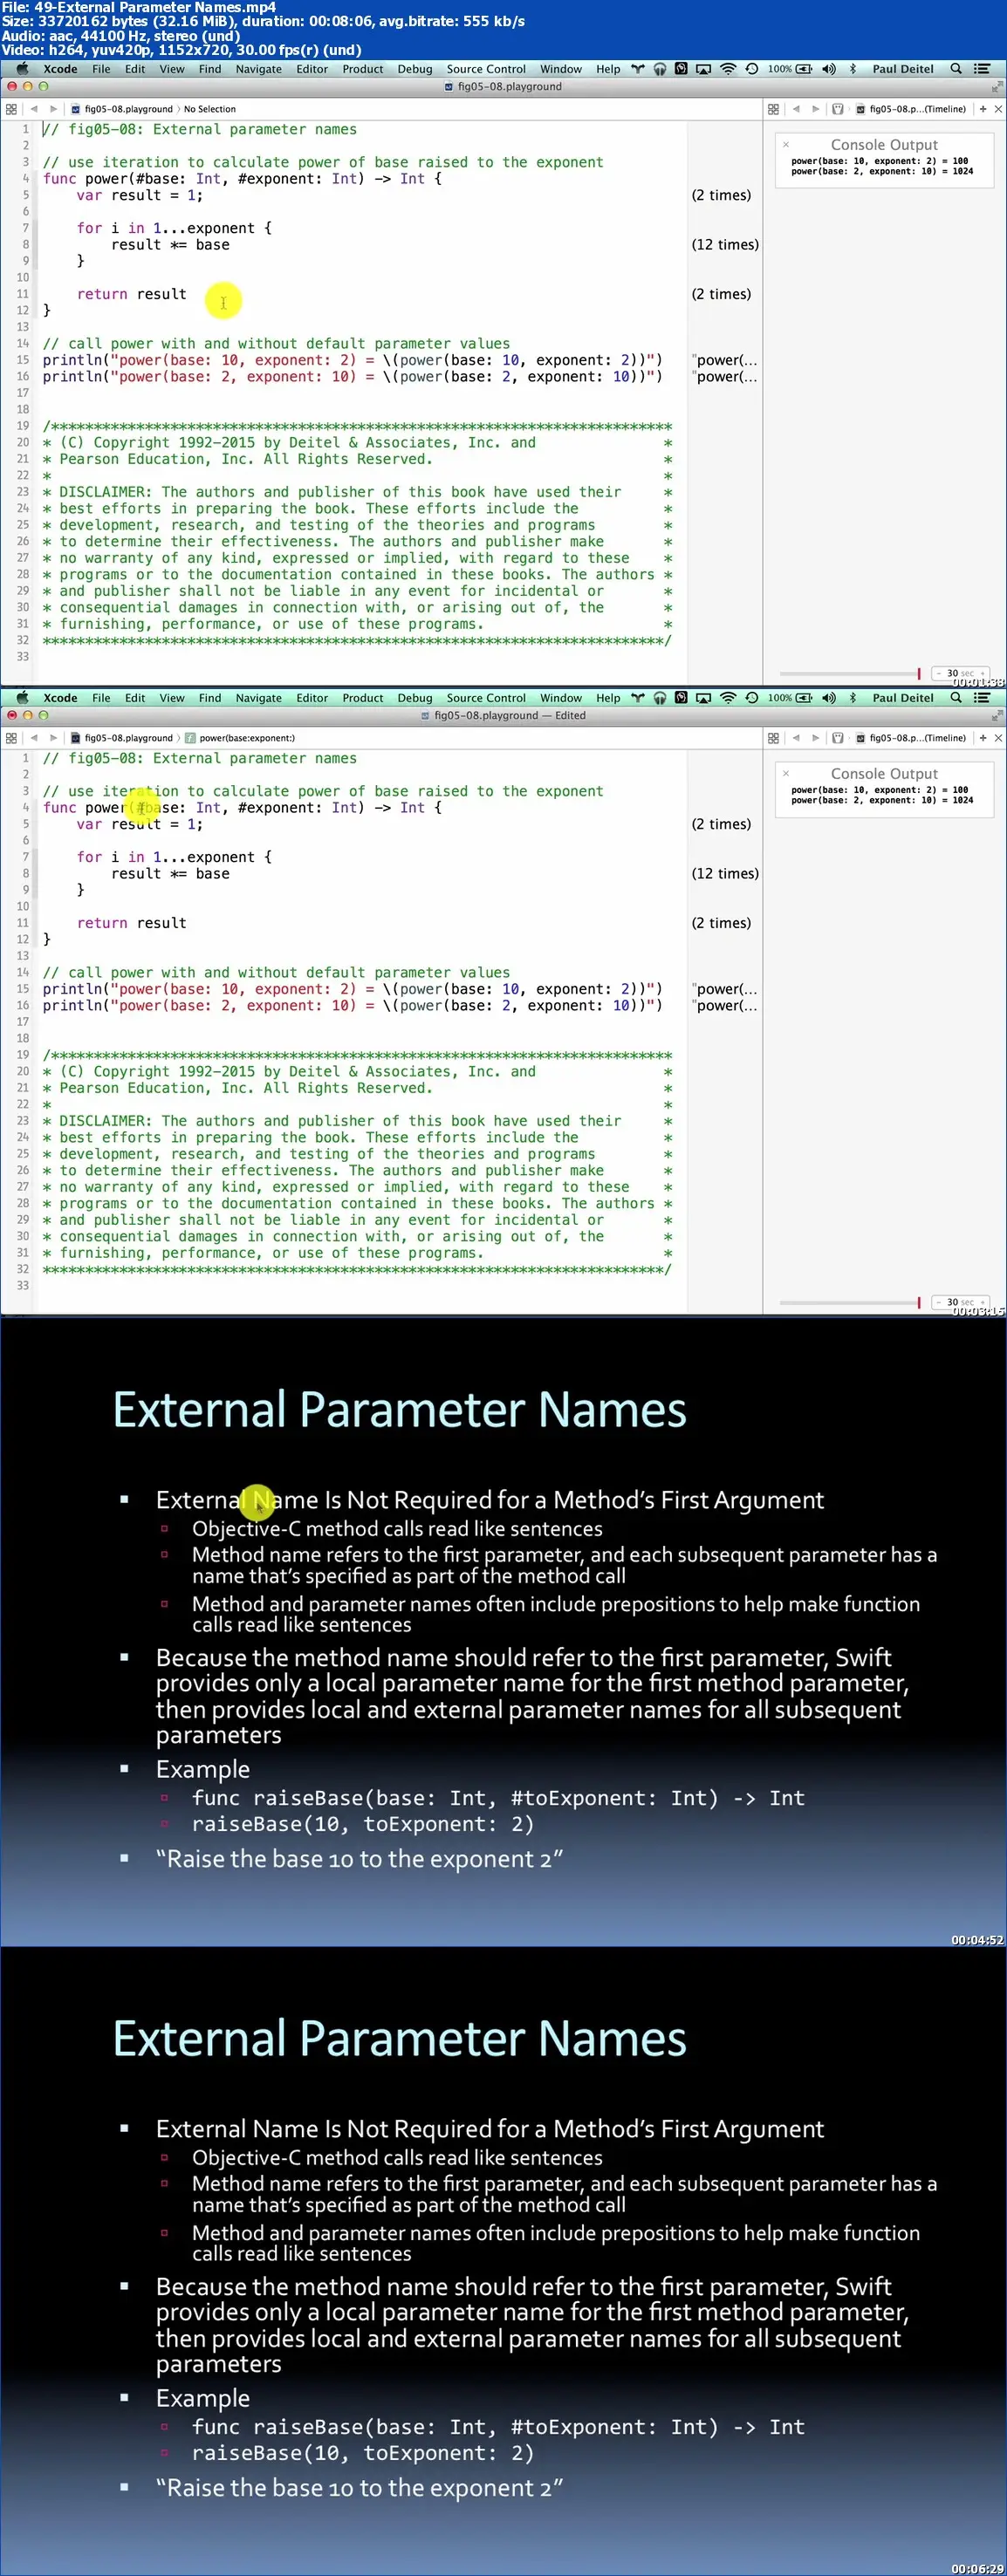The height and width of the screenshot is (2576, 1007).
Task: Click 'for i in 1...exponent {' line, lower frame
Action: pos(174,857)
